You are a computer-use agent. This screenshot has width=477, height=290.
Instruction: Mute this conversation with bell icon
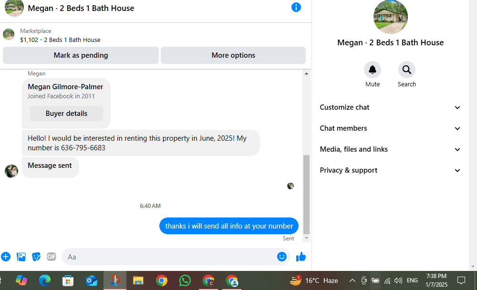(373, 70)
